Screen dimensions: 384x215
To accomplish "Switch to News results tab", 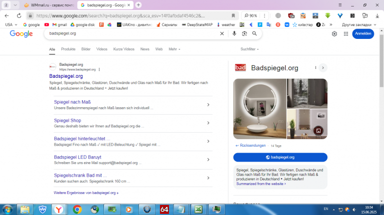I will point(144,49).
